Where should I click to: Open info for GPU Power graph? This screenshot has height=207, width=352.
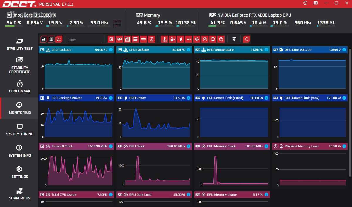pos(188,98)
